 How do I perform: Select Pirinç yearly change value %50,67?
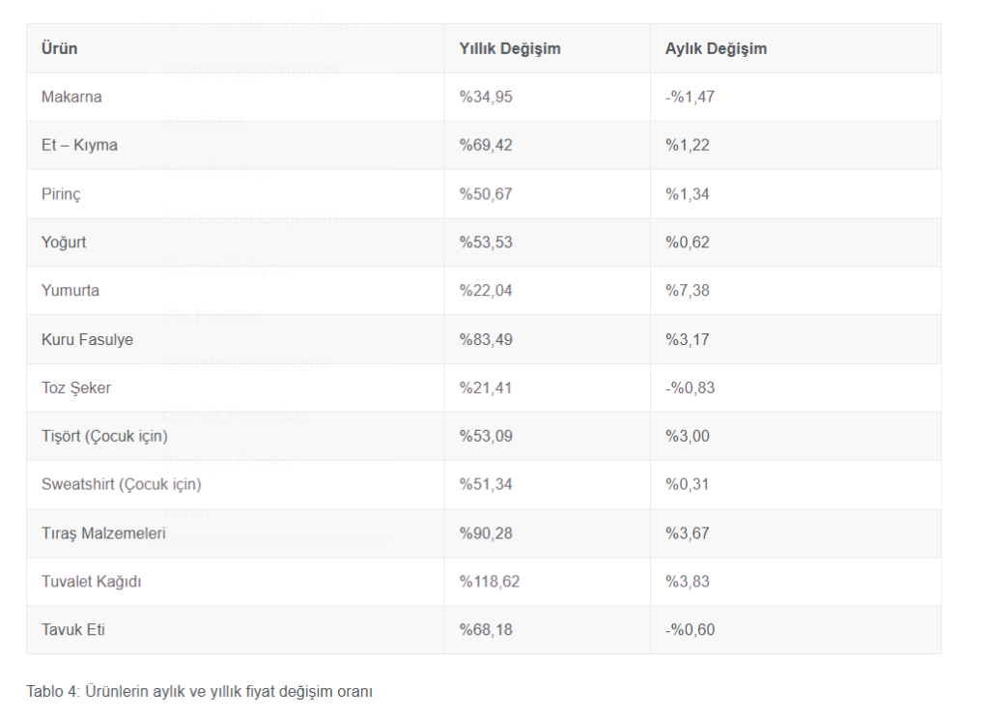[486, 194]
